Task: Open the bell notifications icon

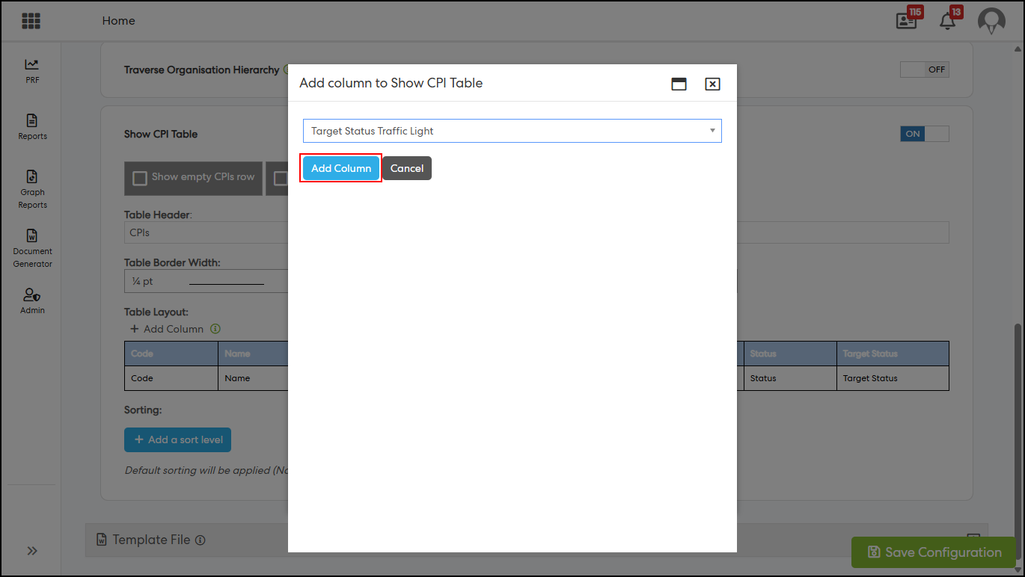Action: click(948, 21)
